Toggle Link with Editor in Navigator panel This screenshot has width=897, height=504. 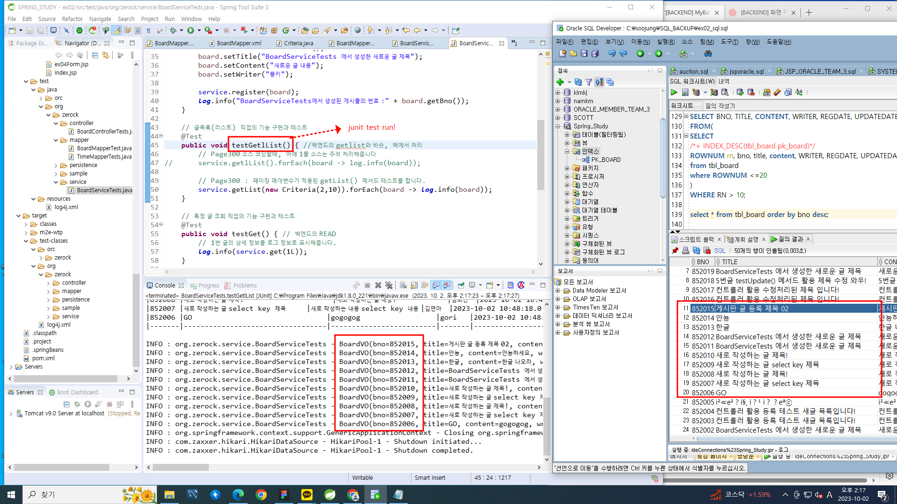pos(106,55)
